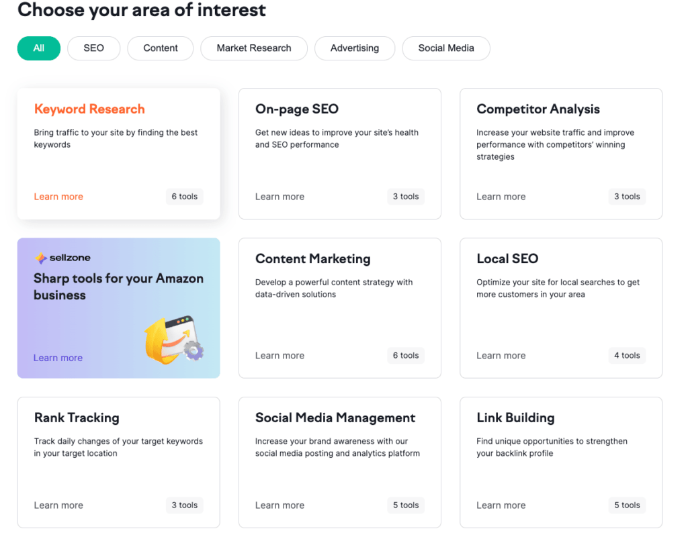Click the 6 tools badge in Content Marketing
688x535 pixels.
(406, 356)
